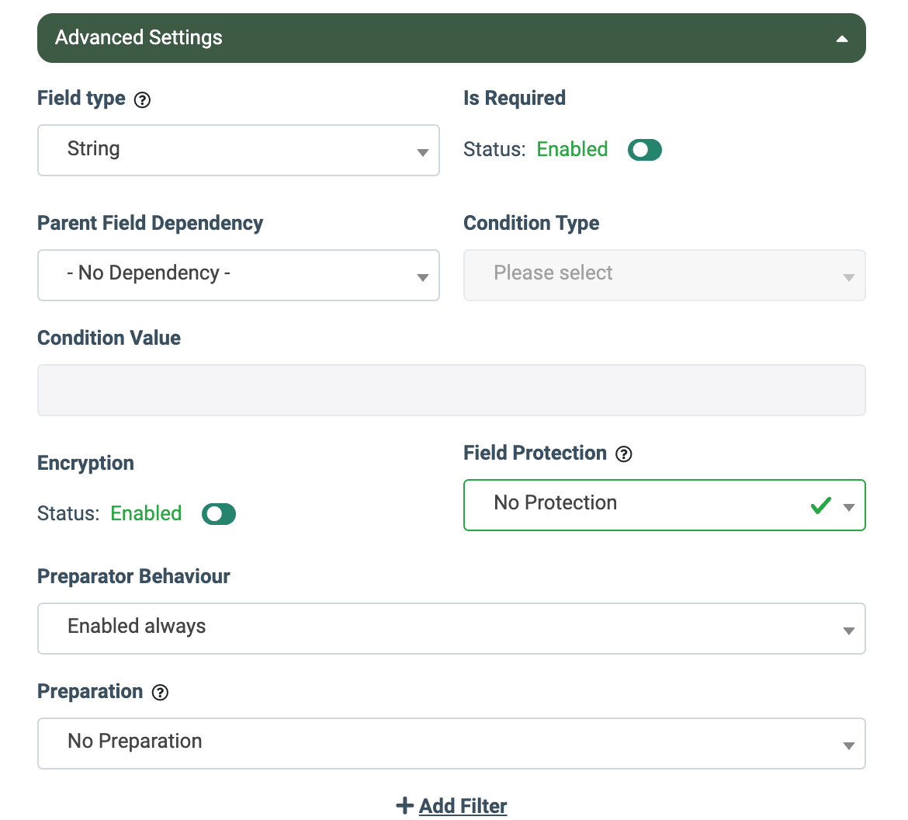Click the green checkmark in Field Protection
Image resolution: width=908 pixels, height=820 pixels.
click(x=820, y=506)
